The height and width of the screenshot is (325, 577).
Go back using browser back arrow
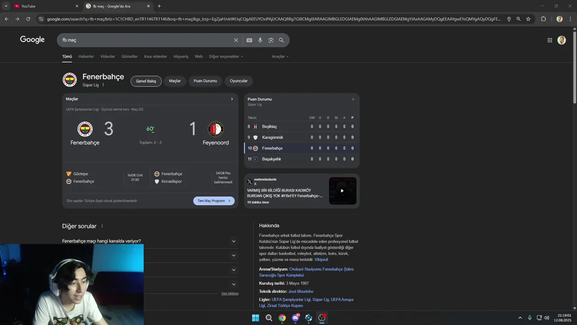tap(6, 19)
